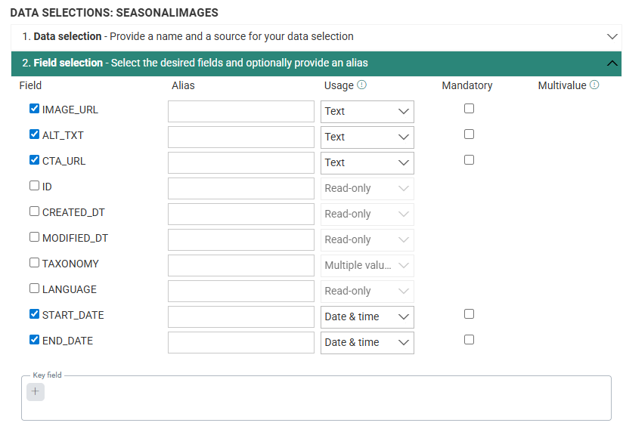Screen dimensions: 623x426
Task: Uncheck the IMAGE_URL field checkbox
Action: tap(34, 109)
